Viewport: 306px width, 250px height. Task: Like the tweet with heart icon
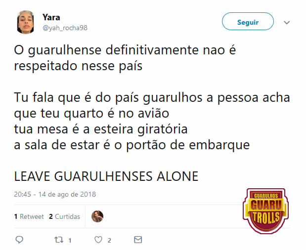[x=98, y=240]
